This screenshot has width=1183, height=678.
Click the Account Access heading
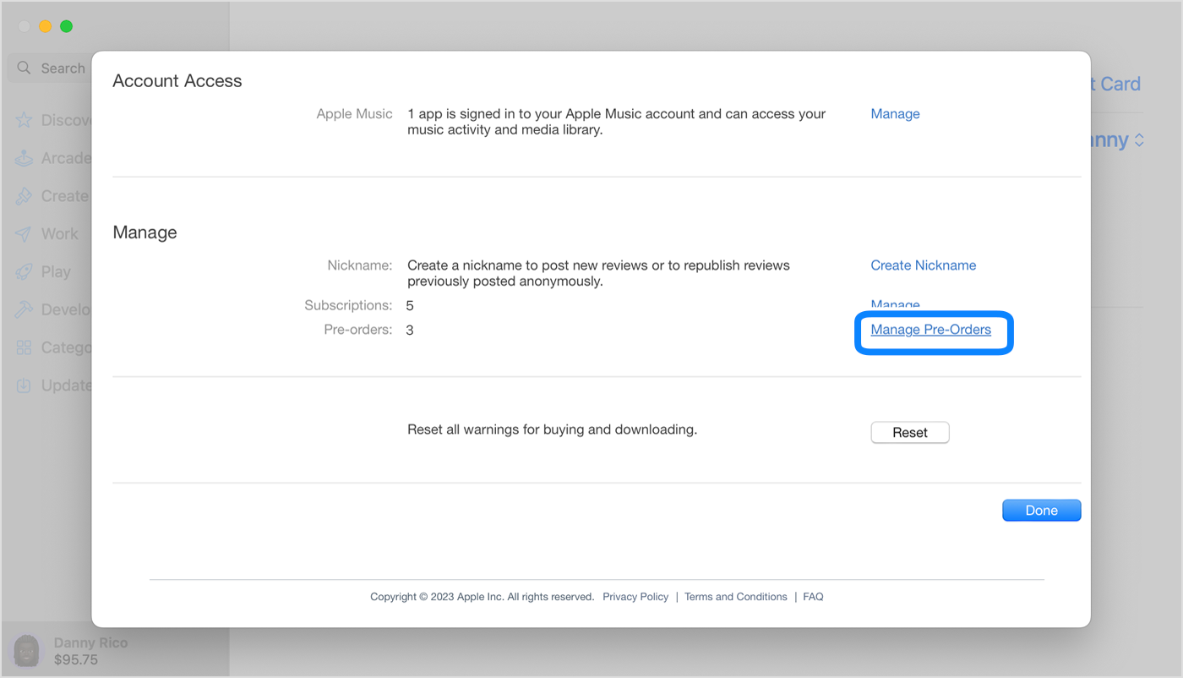pyautogui.click(x=177, y=81)
